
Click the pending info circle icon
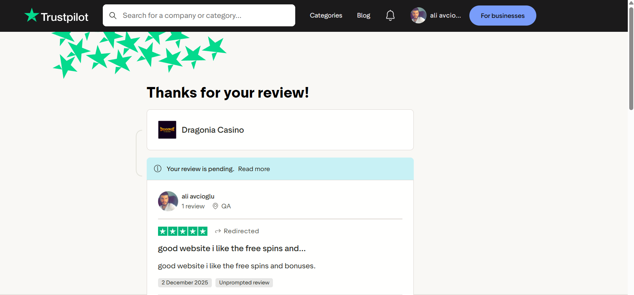point(158,169)
